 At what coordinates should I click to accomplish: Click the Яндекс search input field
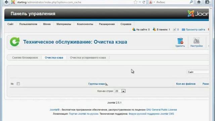[x=172, y=2]
